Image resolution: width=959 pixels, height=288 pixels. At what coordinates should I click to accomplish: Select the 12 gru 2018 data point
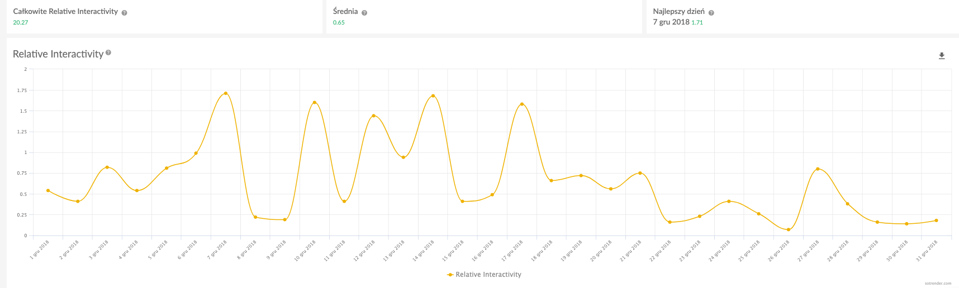(x=374, y=116)
